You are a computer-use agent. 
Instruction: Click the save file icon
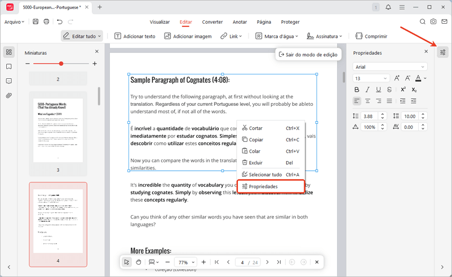pos(36,22)
